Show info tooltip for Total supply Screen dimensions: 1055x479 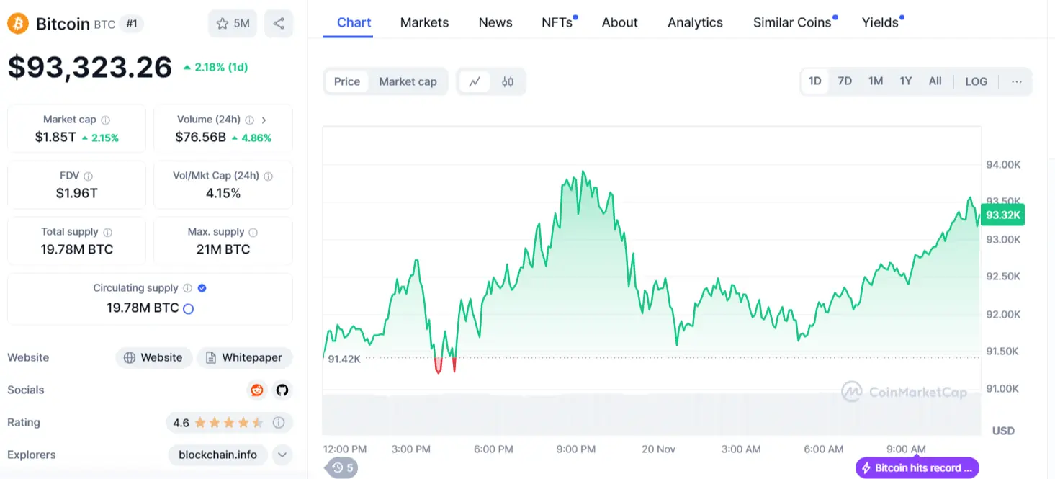tap(108, 233)
